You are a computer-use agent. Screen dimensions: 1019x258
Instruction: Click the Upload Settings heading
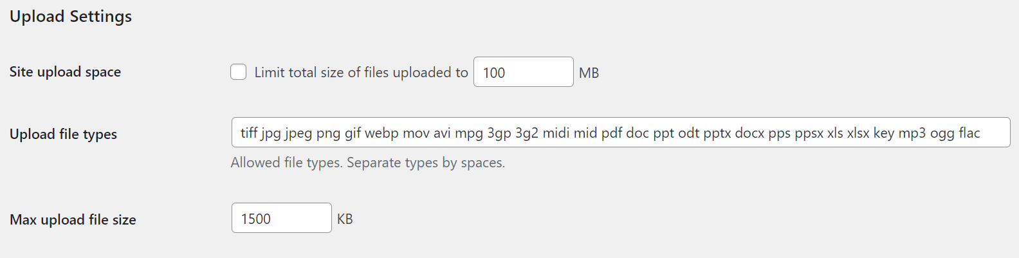pyautogui.click(x=71, y=16)
